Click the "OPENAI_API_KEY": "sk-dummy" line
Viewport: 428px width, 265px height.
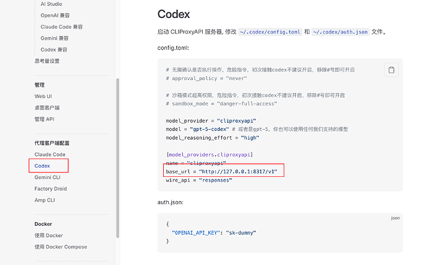tap(214, 233)
